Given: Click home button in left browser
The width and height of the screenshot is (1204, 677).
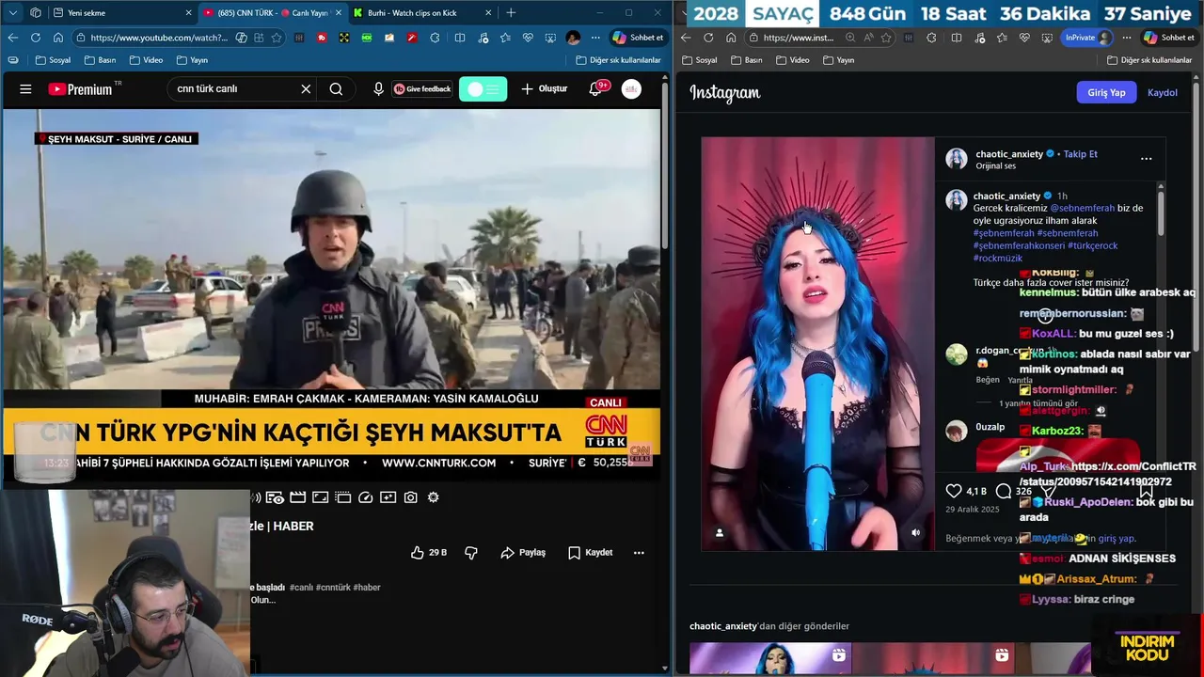Looking at the screenshot, I should [x=58, y=38].
